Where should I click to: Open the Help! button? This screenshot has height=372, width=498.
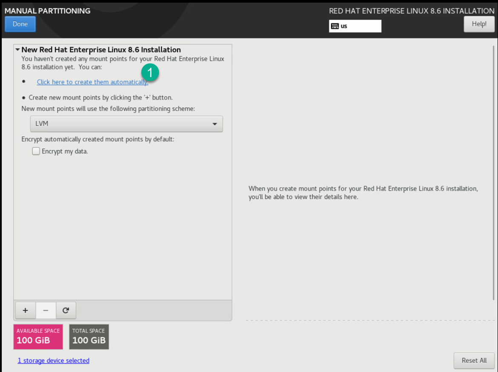(x=479, y=24)
